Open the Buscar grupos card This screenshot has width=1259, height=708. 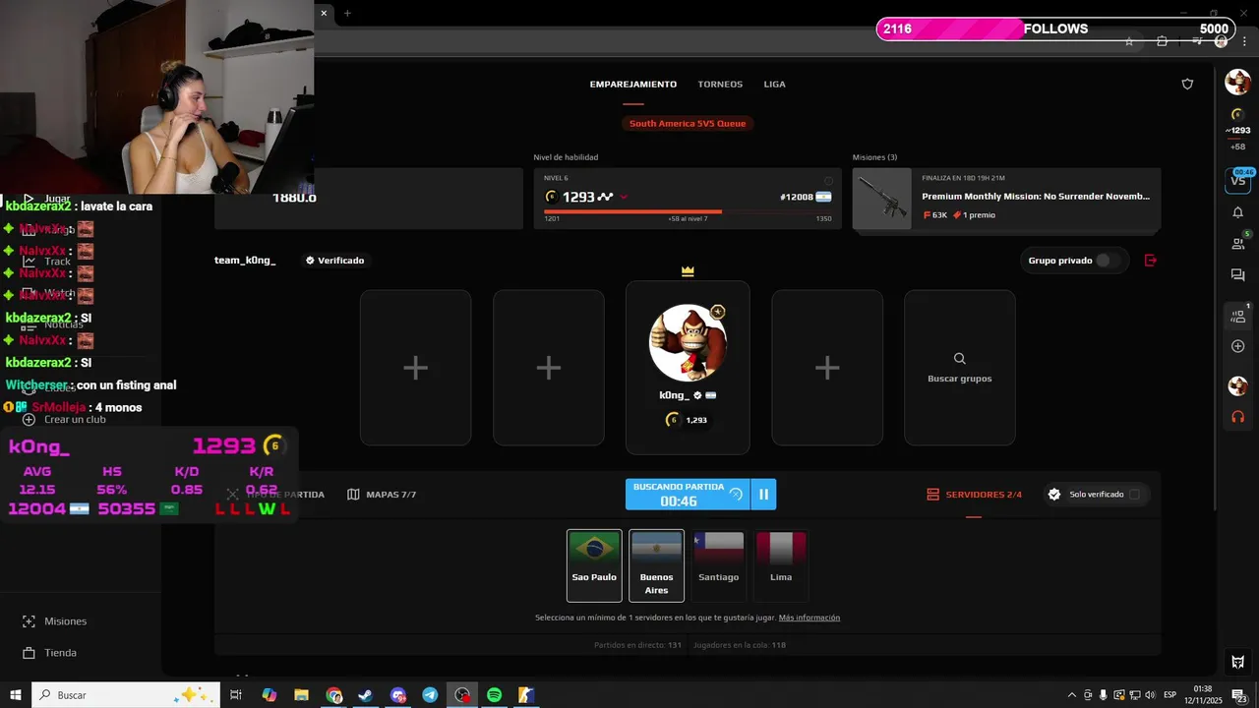(x=960, y=368)
